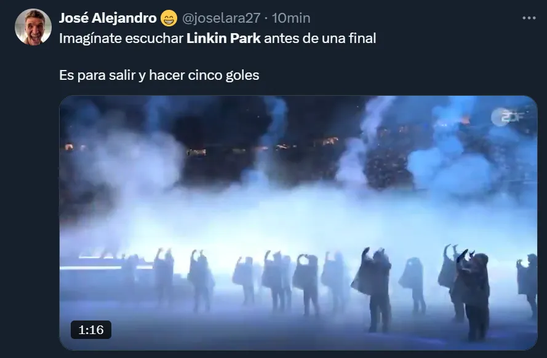Click the 1:16 video duration badge
Screen dimensions: 547x358
pos(91,329)
